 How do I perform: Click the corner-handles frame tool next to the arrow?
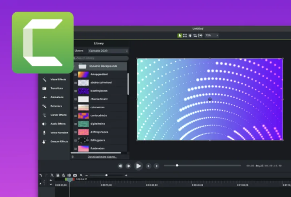click(x=185, y=36)
